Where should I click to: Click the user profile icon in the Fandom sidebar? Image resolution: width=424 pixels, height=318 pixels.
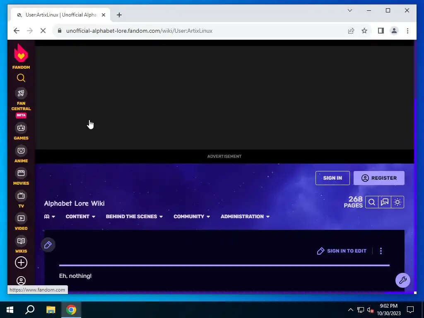[x=21, y=281]
